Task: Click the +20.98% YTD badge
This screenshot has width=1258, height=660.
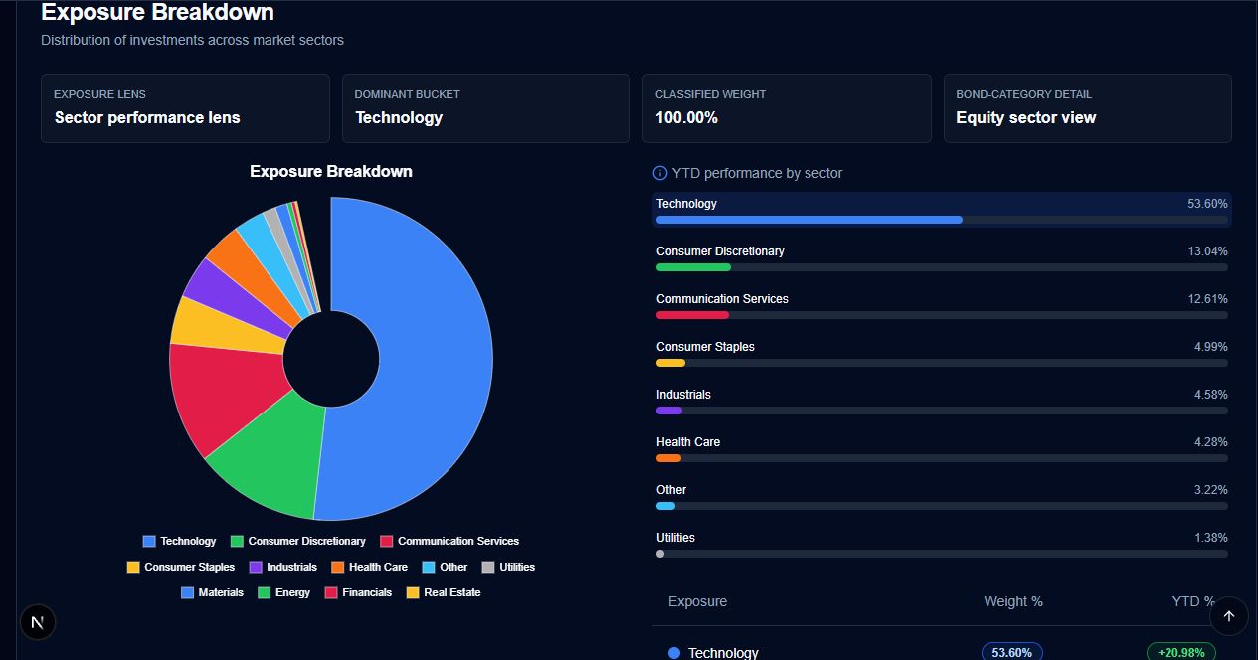Action: 1181,652
